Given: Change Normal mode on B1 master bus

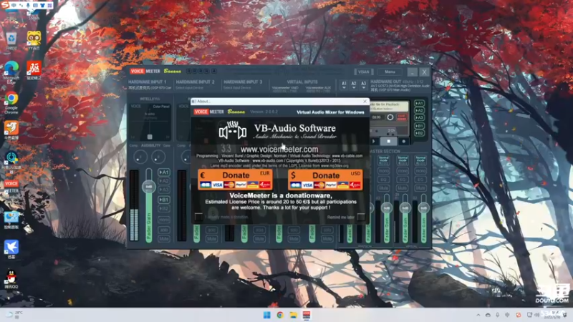Looking at the screenshot, I should click(403, 160).
